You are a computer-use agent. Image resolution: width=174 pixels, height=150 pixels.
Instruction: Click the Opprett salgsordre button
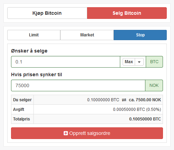[x=87, y=133]
